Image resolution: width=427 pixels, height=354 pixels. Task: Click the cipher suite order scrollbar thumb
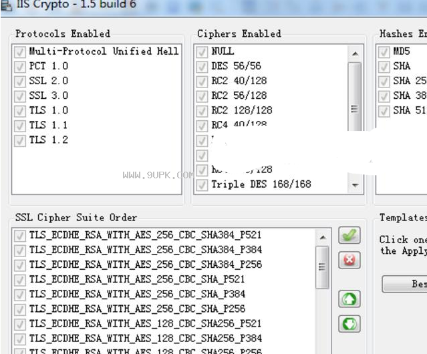(323, 267)
